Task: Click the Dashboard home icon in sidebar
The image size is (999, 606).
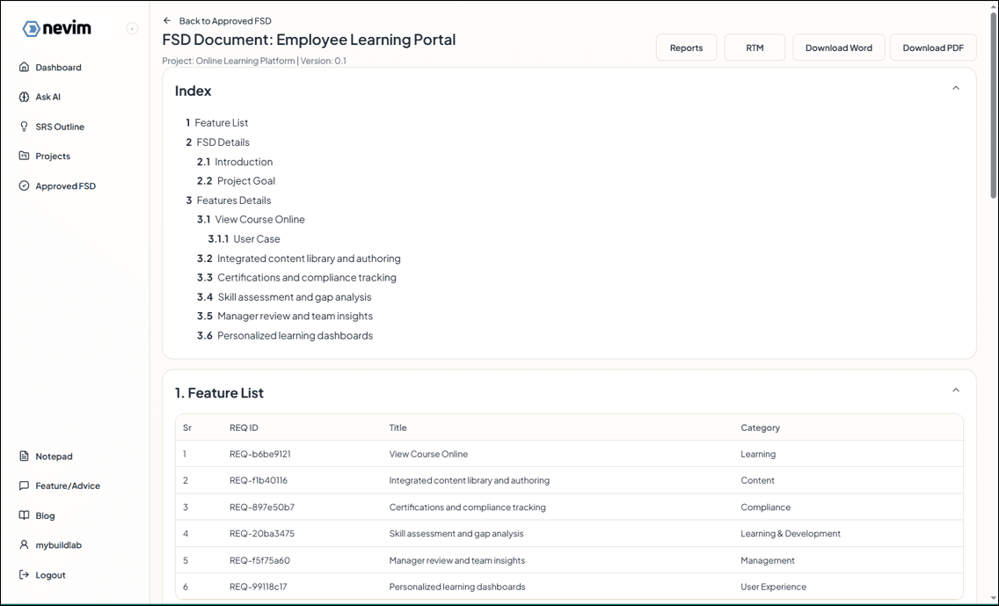Action: click(x=25, y=68)
